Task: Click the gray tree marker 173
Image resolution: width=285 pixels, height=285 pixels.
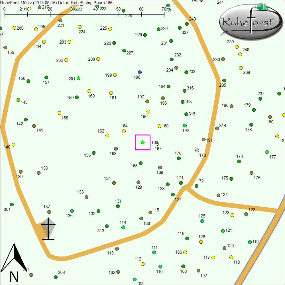Action: click(x=197, y=150)
